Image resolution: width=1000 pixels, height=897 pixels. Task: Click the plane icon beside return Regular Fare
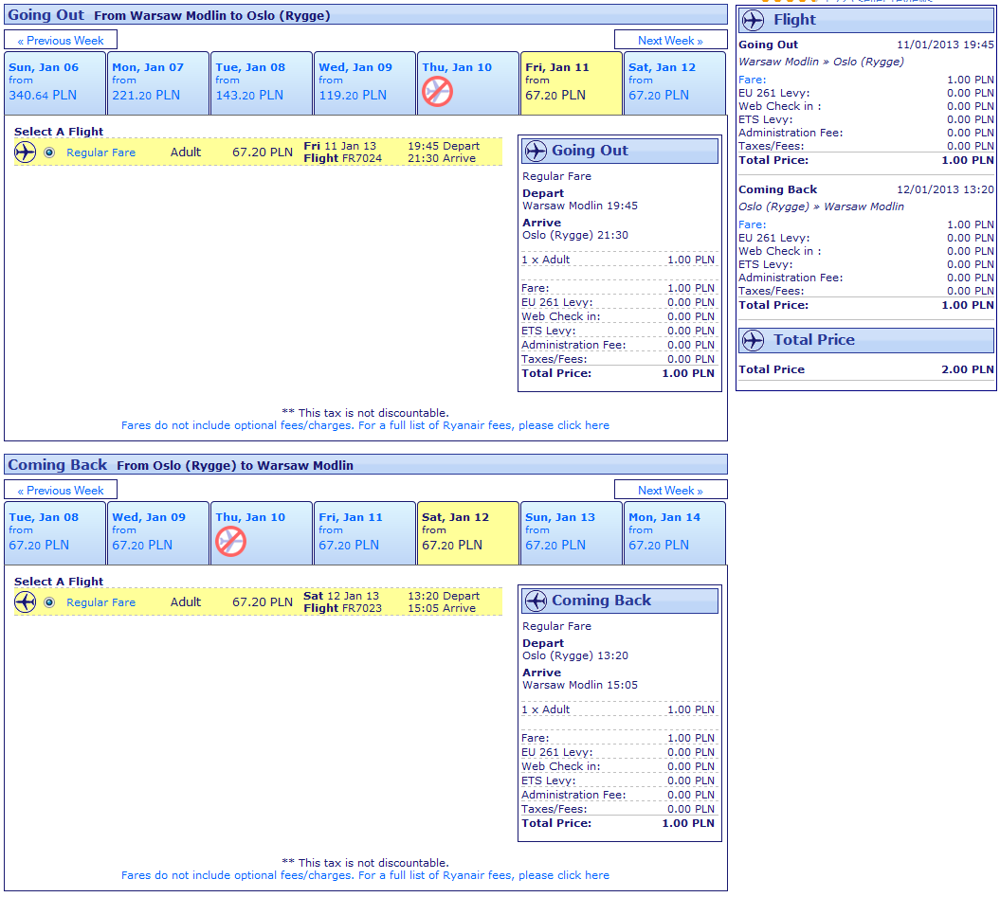pos(26,602)
